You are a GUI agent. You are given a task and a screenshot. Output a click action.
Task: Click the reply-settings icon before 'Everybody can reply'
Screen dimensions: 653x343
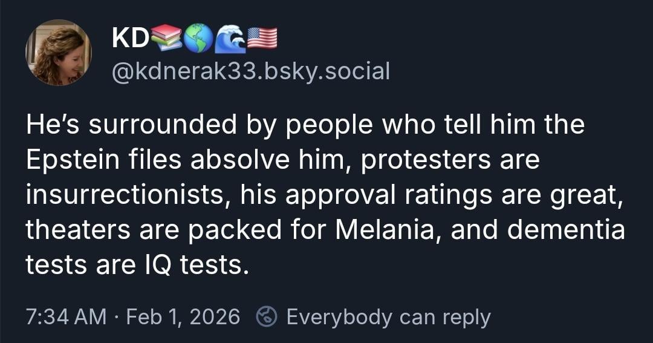point(267,316)
